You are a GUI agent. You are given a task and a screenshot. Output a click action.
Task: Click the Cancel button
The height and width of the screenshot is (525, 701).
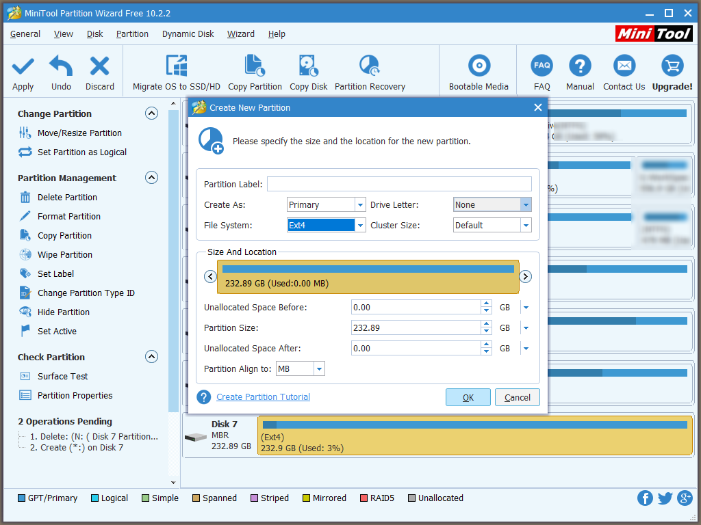point(518,397)
